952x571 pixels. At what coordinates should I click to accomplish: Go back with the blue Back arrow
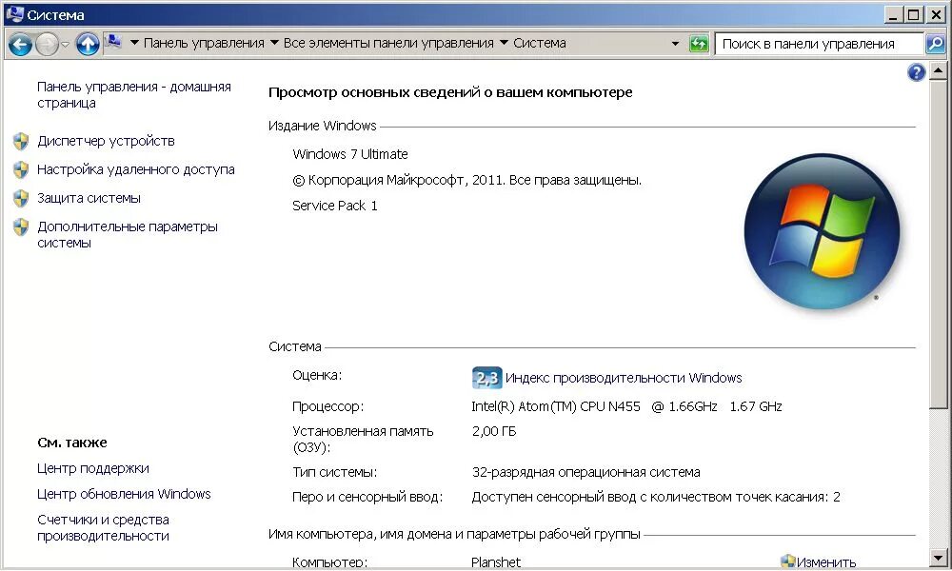20,44
